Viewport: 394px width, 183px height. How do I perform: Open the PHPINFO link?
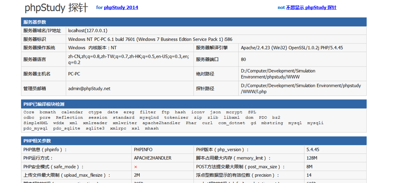[x=143, y=149]
